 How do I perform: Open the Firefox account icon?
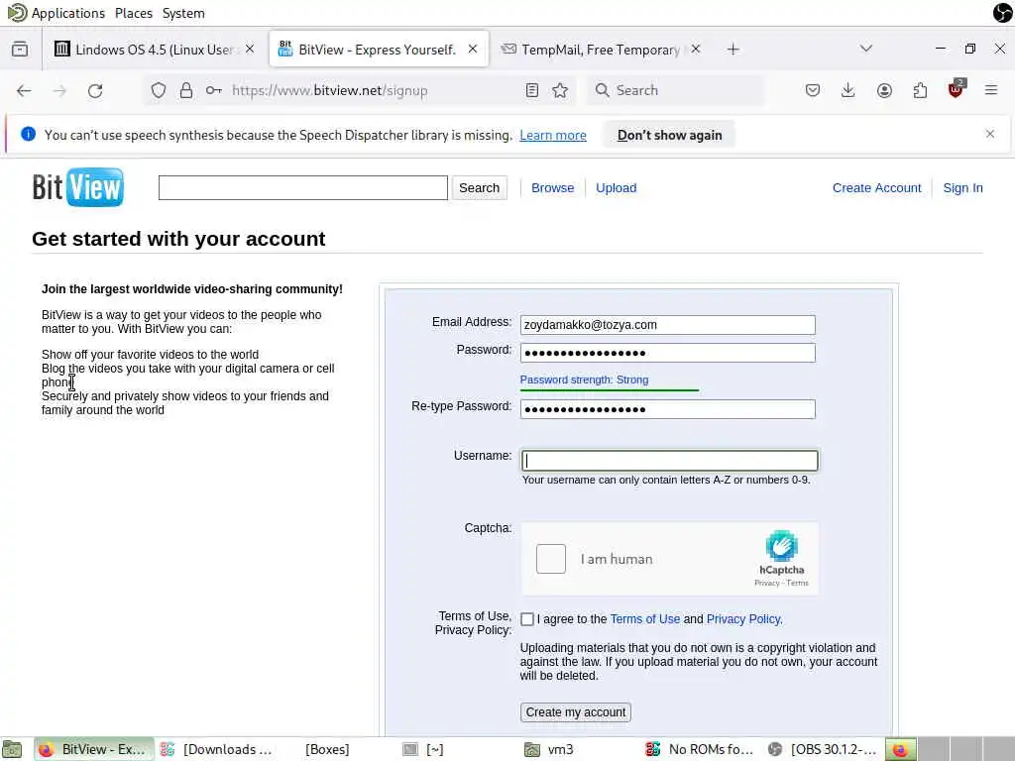pyautogui.click(x=884, y=90)
